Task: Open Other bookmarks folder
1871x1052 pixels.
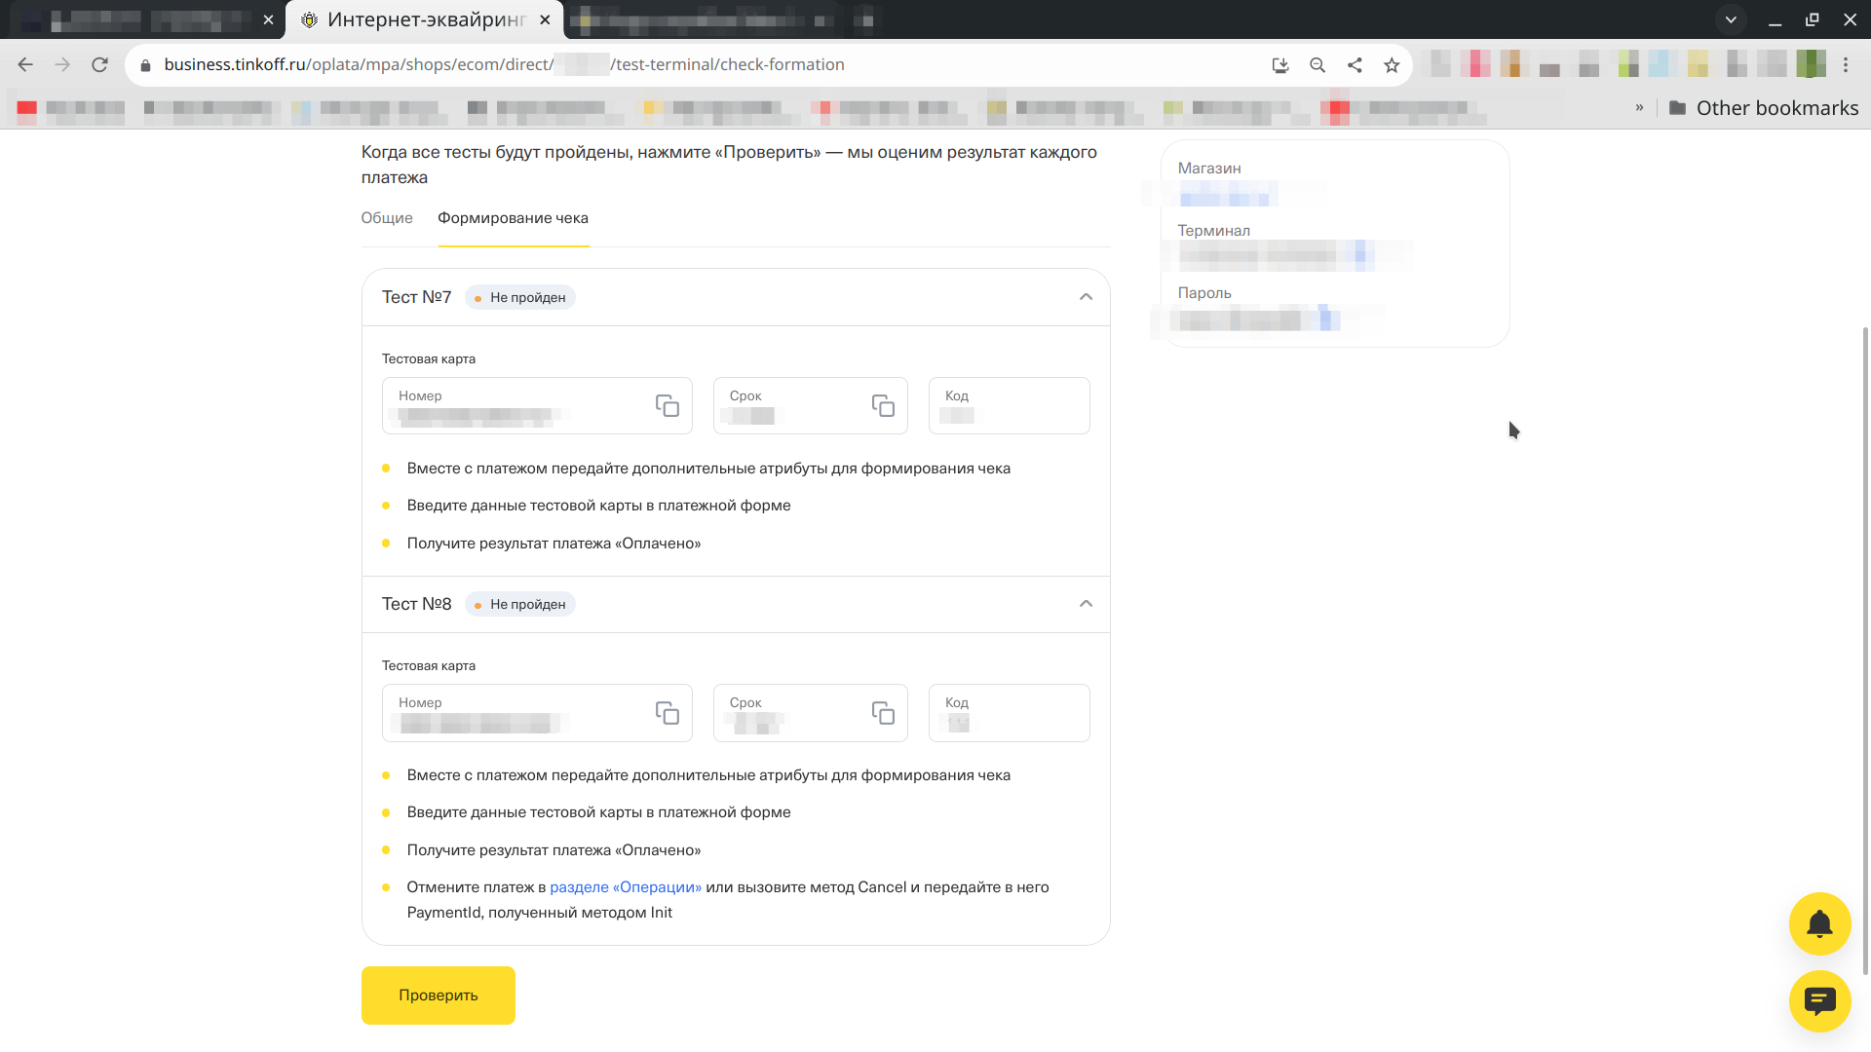Action: 1764,108
